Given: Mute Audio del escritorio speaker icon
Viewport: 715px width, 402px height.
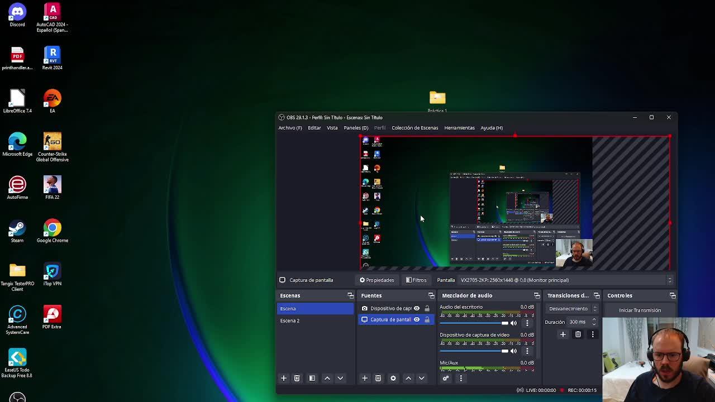Looking at the screenshot, I should click(x=513, y=323).
